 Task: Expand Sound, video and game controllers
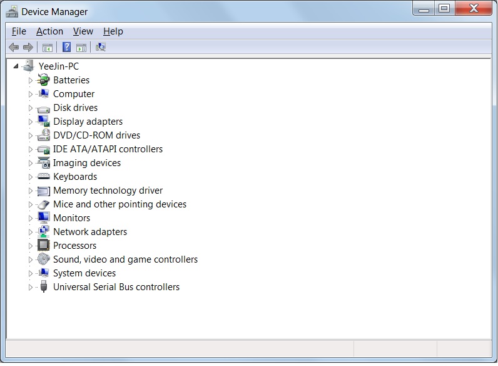(x=31, y=259)
